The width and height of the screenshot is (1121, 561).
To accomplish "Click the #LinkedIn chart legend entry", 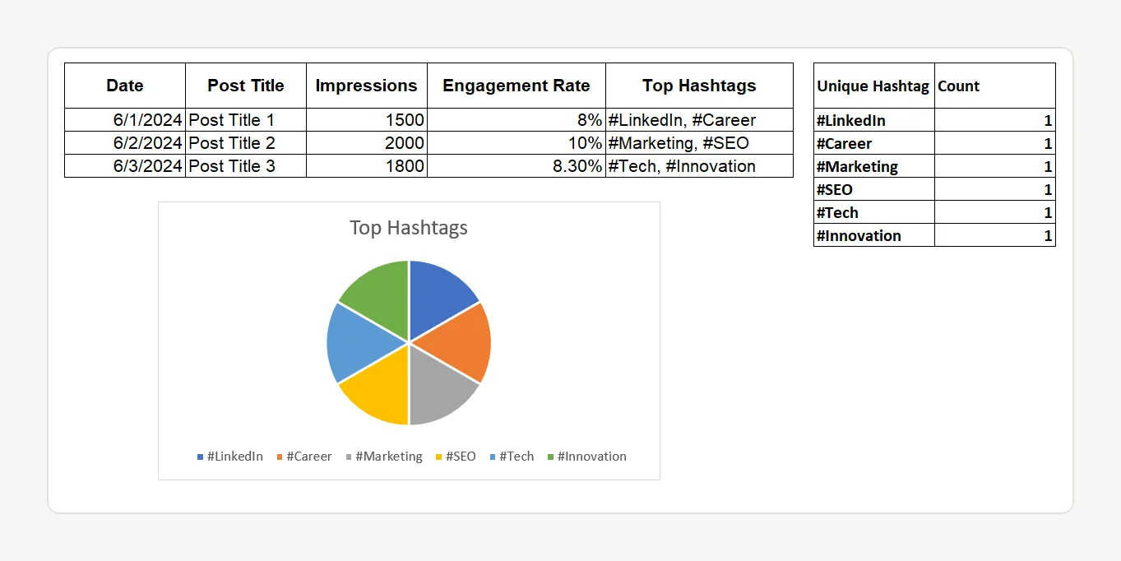I will 229,457.
